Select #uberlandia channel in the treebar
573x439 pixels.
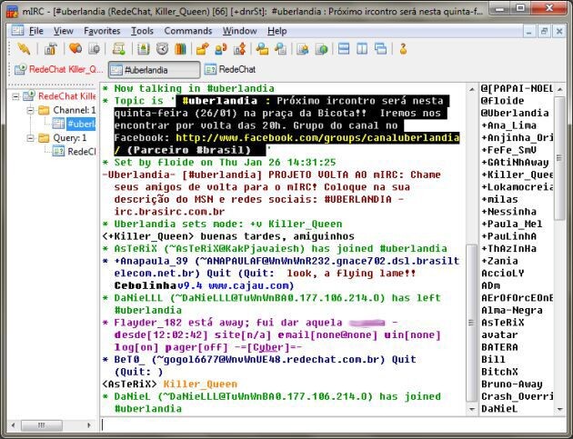pyautogui.click(x=80, y=124)
